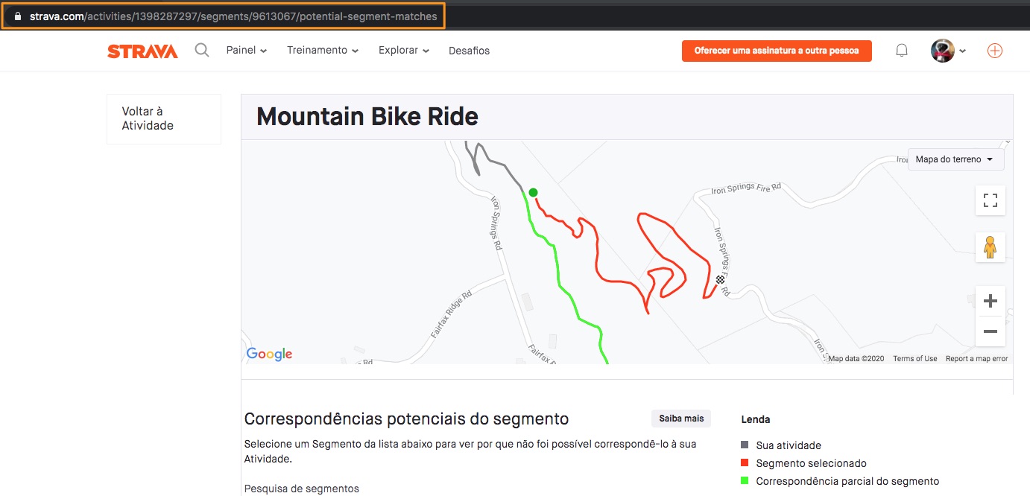This screenshot has width=1030, height=496.
Task: Click Oferecer uma assinatura a outra pessoa
Action: (777, 51)
